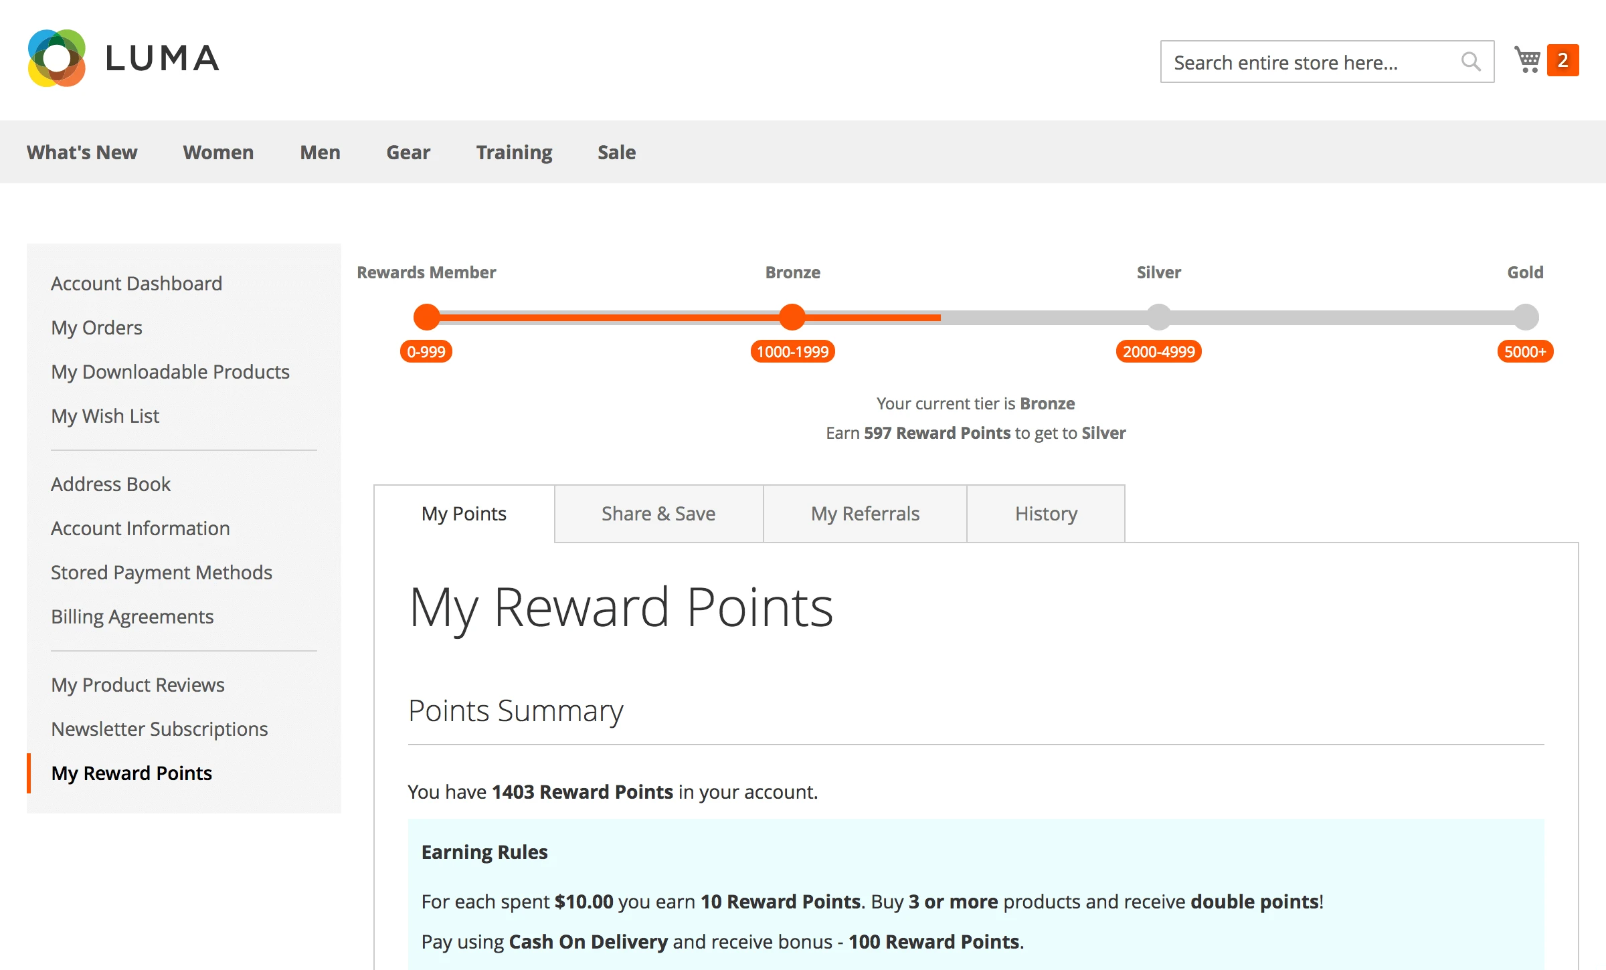Open the Women category menu
Screen dimensions: 1606x970
click(217, 152)
